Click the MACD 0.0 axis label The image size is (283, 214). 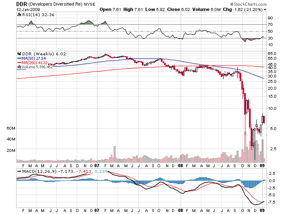coord(272,180)
